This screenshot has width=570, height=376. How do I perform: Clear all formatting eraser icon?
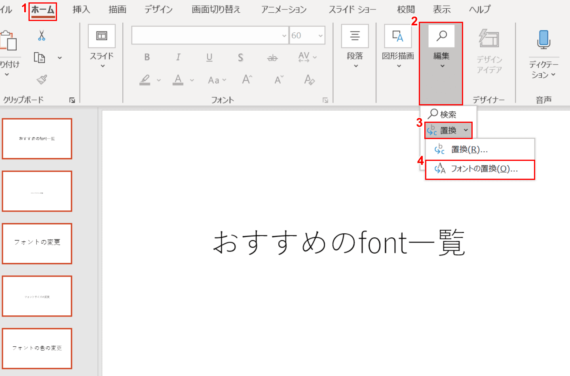click(x=309, y=80)
